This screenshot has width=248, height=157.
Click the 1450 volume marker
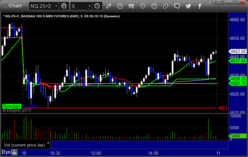tap(238, 136)
